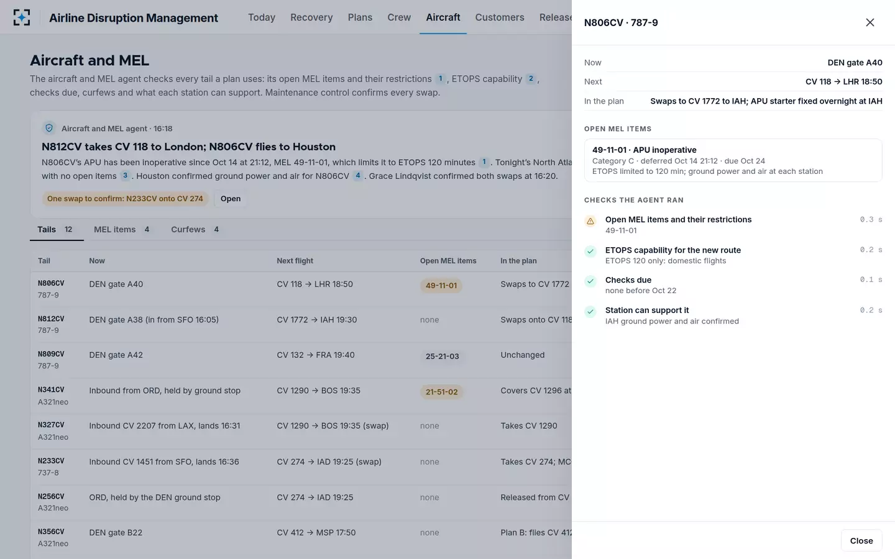
Task: Select tail N256CV in the table
Action: click(51, 496)
